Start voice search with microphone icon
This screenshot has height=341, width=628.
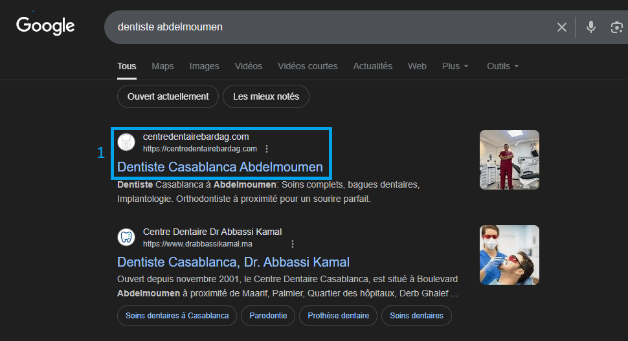[x=590, y=27]
